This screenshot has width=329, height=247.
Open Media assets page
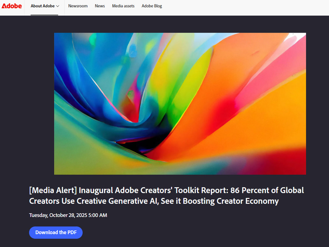tap(123, 6)
